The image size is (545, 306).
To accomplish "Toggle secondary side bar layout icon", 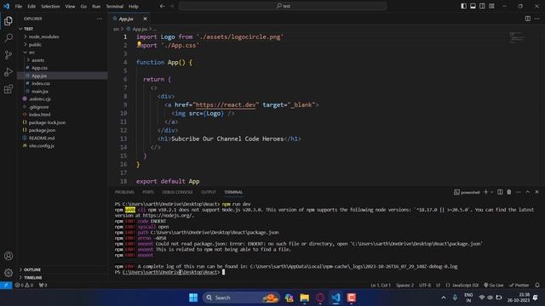I will 483,6.
